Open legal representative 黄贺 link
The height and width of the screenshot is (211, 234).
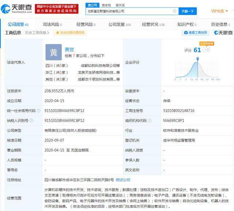(69, 49)
